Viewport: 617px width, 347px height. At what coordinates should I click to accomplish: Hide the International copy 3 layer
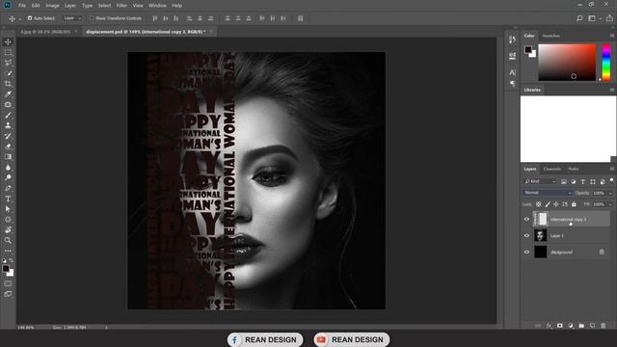tap(526, 220)
